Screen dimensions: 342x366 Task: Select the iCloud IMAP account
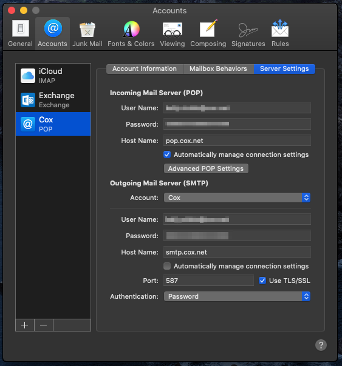click(x=53, y=76)
